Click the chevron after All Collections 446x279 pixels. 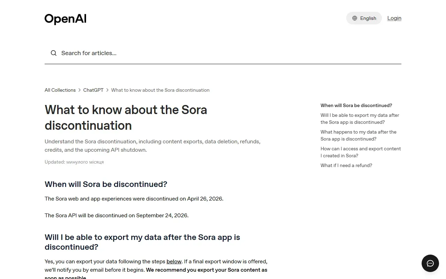pyautogui.click(x=79, y=90)
